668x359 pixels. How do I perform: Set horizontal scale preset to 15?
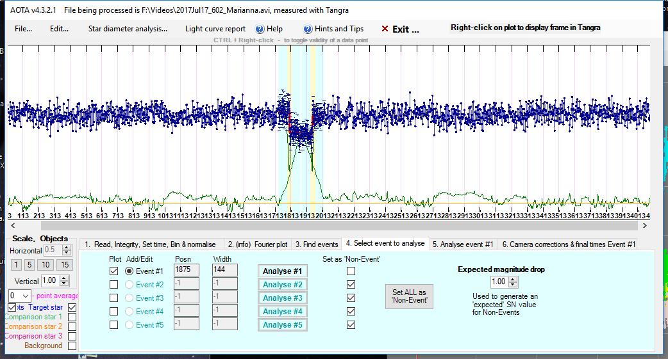[x=65, y=265]
